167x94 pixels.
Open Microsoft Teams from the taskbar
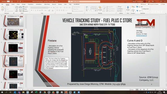tap(19, 92)
